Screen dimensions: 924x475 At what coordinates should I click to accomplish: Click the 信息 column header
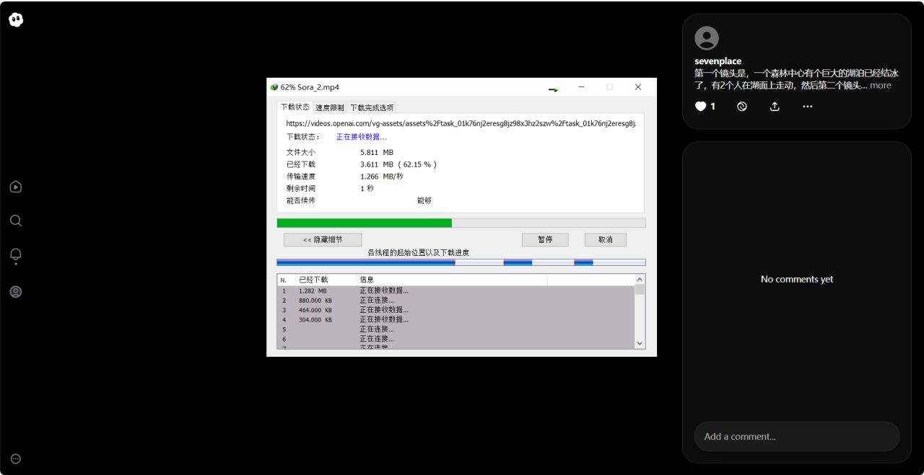pos(452,280)
